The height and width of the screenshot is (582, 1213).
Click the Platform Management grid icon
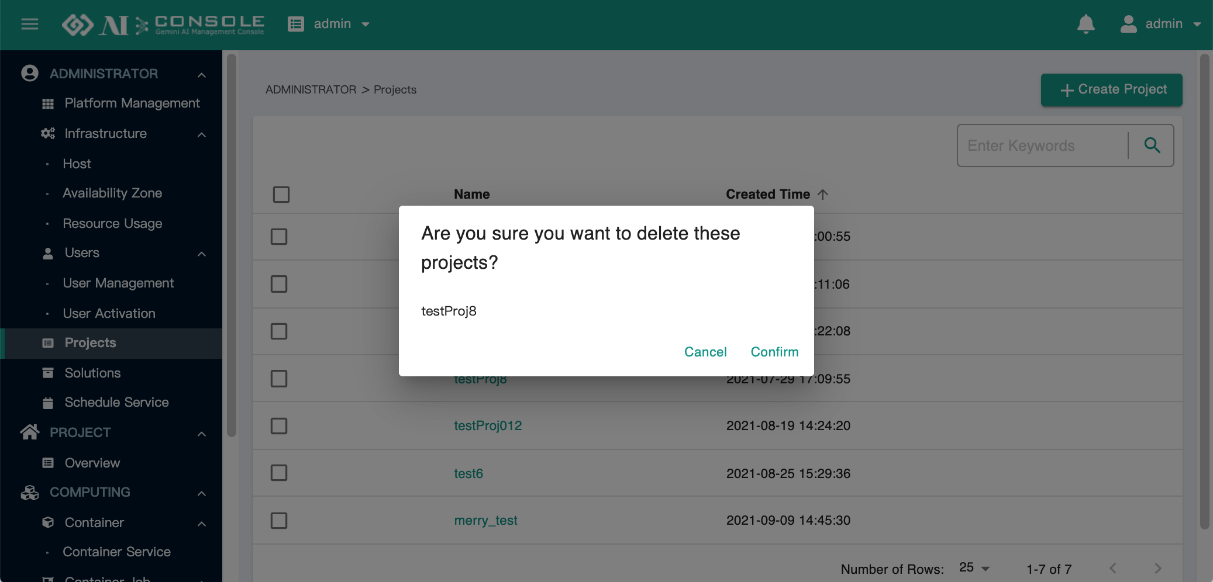tap(48, 103)
